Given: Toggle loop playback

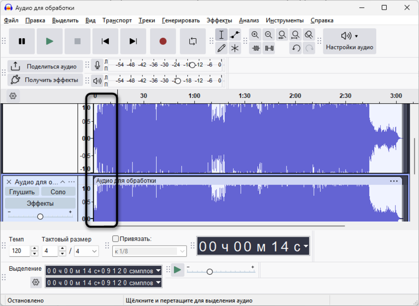Looking at the screenshot, I should (193, 41).
